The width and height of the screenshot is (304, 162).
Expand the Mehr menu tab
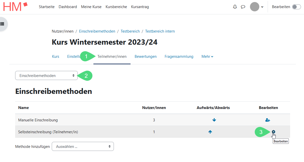pyautogui.click(x=207, y=57)
